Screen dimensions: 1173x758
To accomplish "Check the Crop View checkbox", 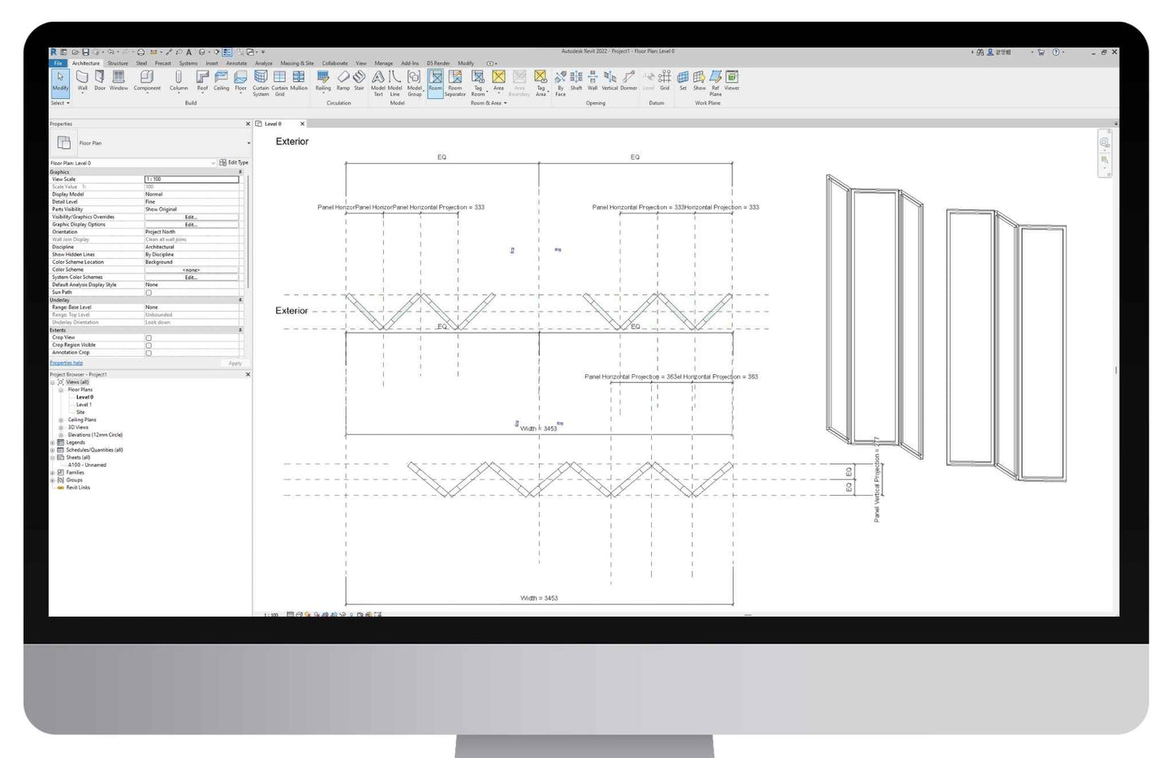I will pos(149,338).
